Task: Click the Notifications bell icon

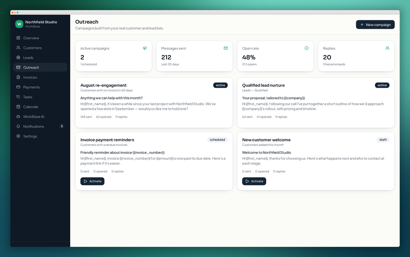Action: click(18, 126)
